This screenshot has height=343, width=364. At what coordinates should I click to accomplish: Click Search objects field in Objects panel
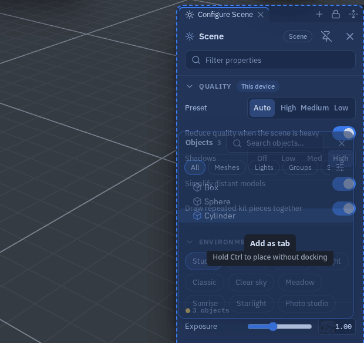click(x=275, y=143)
